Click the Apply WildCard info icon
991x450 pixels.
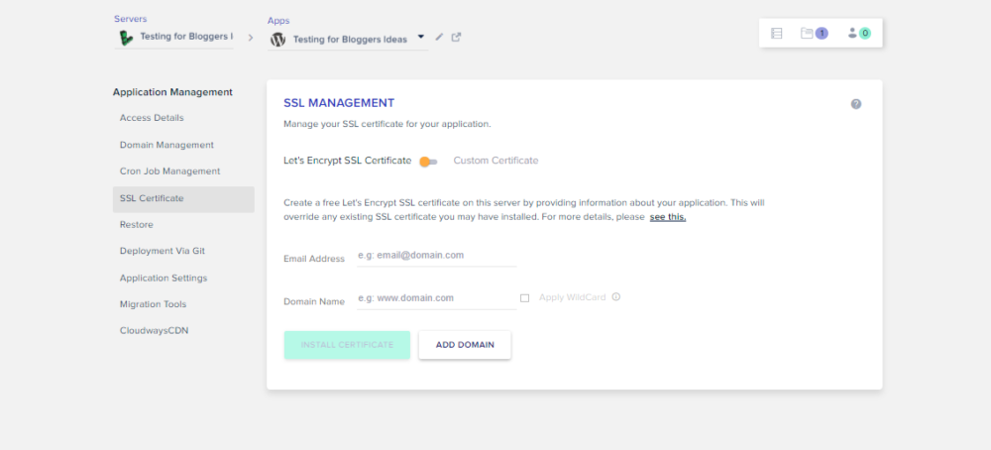point(616,297)
